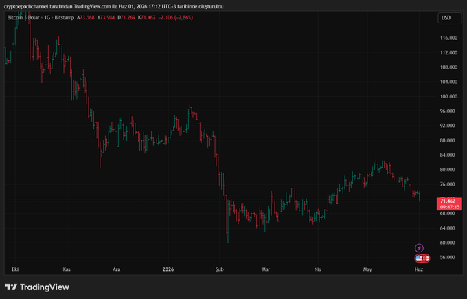Click the 116.000 price axis label
The height and width of the screenshot is (299, 467).
tap(448, 38)
